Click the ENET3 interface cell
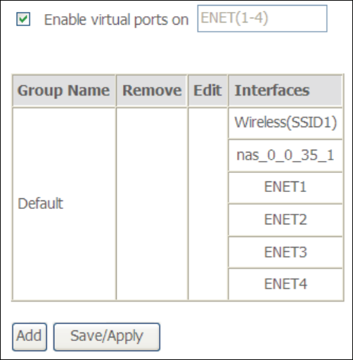 [285, 252]
